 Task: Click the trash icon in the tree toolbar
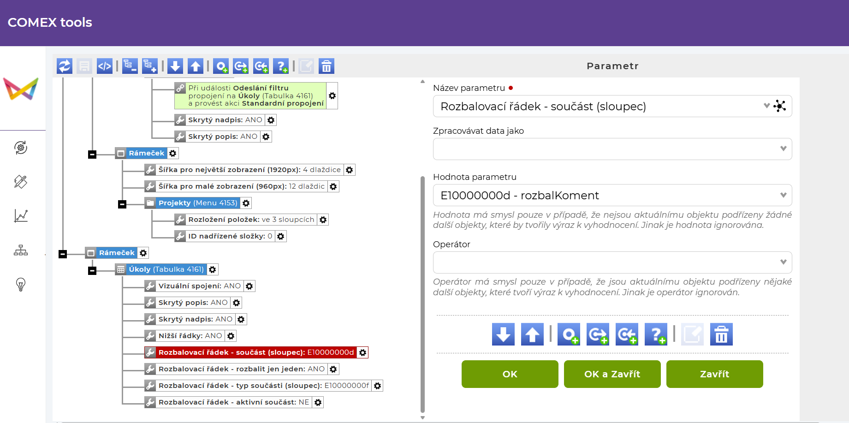point(327,66)
